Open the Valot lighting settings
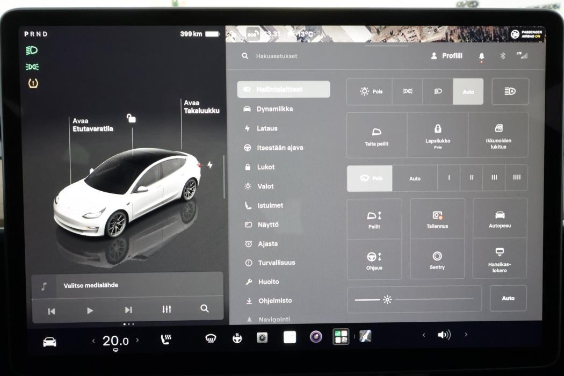 coord(259,186)
